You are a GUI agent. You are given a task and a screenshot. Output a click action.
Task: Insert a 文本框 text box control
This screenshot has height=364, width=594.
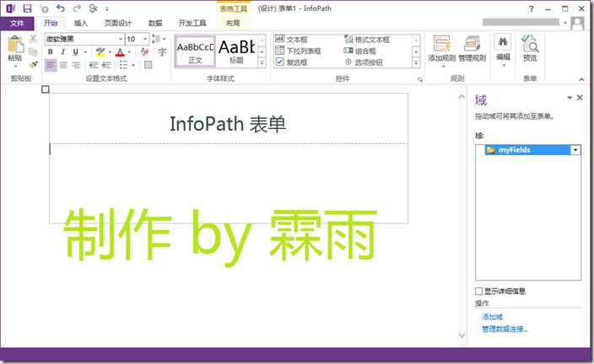coord(291,39)
